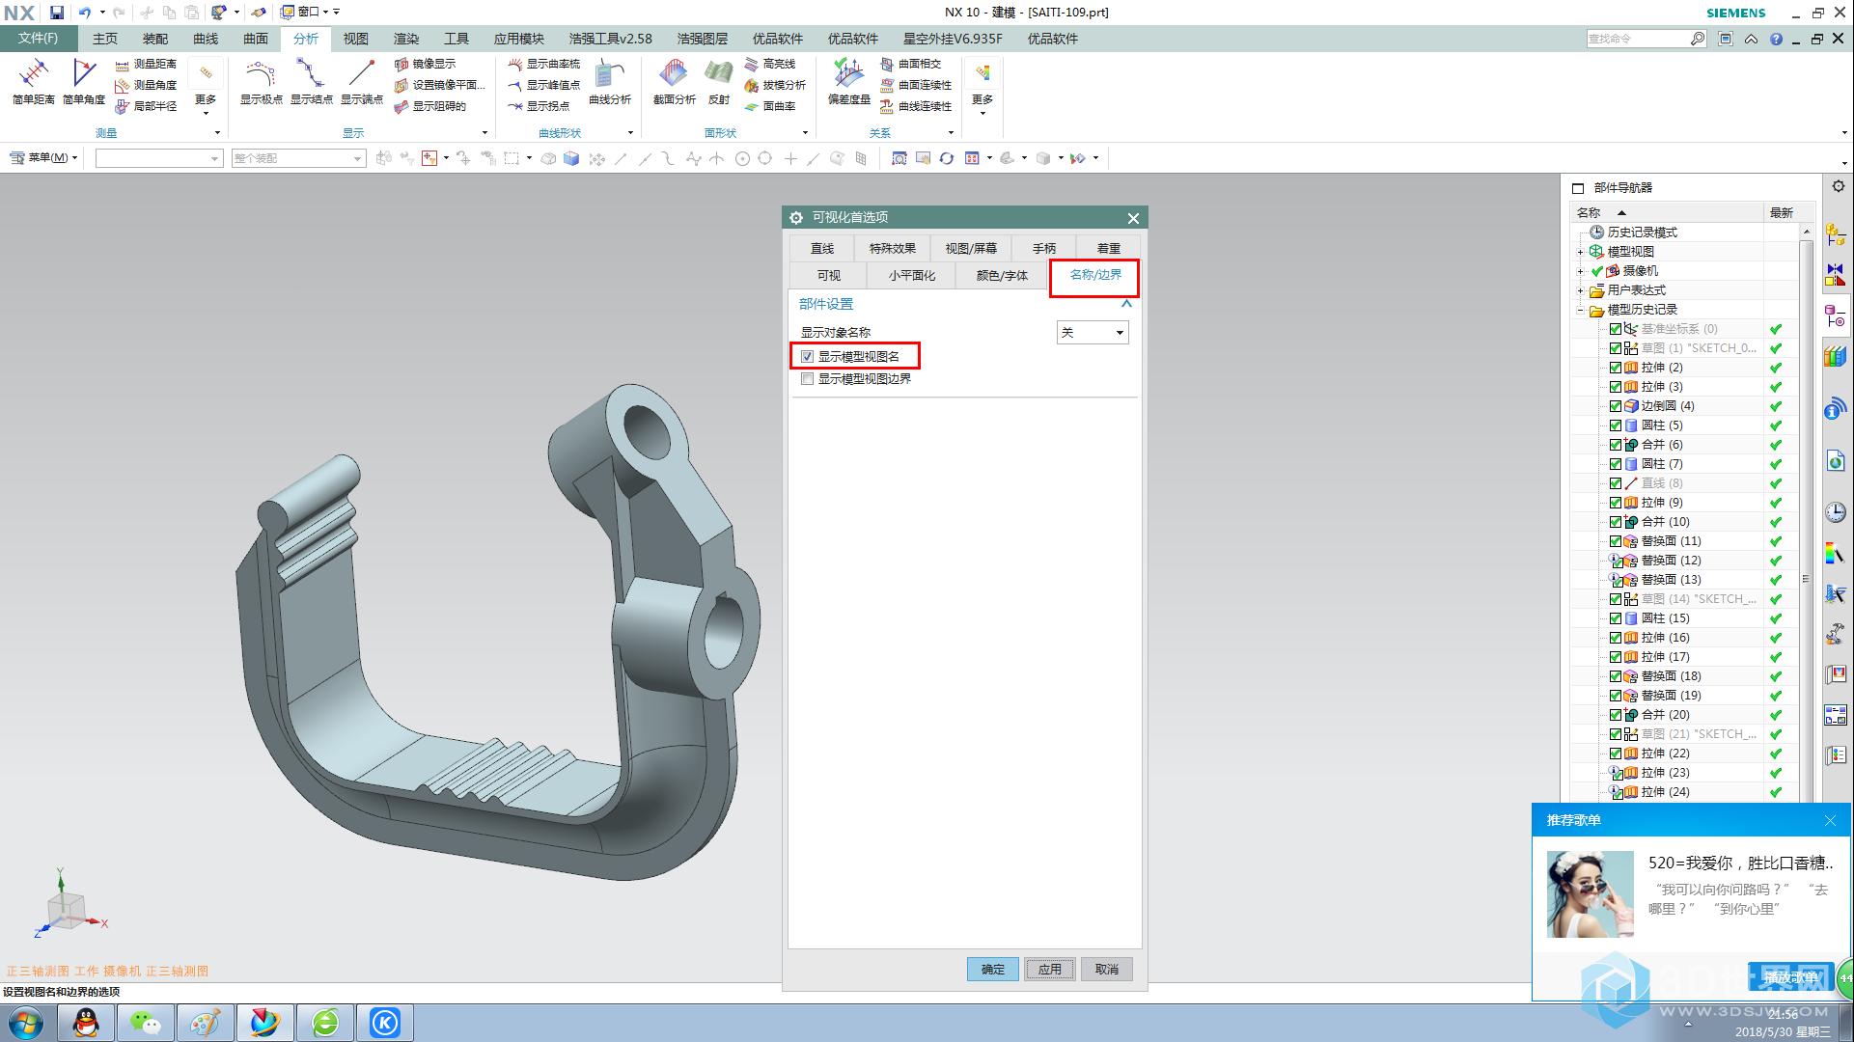Image resolution: width=1854 pixels, height=1042 pixels.
Task: Click the 确定 button
Action: point(993,970)
